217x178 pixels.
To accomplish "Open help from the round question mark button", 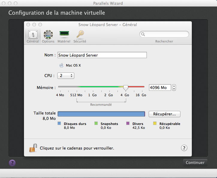I will point(184,148).
